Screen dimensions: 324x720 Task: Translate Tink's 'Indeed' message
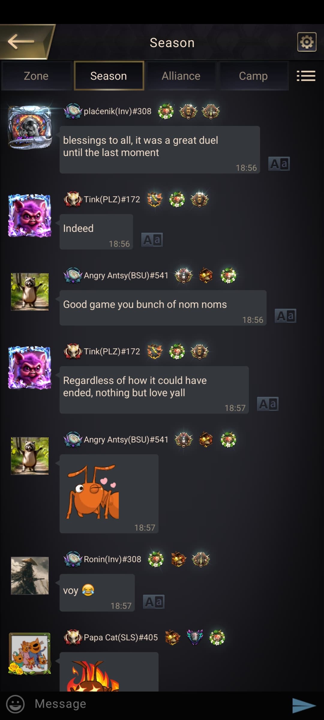(x=152, y=240)
